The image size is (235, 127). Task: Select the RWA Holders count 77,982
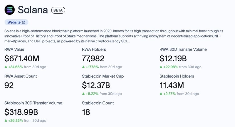click(93, 59)
